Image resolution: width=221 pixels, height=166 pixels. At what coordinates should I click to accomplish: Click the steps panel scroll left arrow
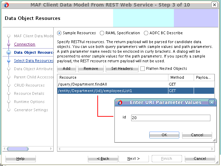(x=4, y=149)
